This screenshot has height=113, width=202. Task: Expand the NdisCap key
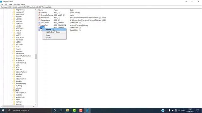tap(12, 70)
